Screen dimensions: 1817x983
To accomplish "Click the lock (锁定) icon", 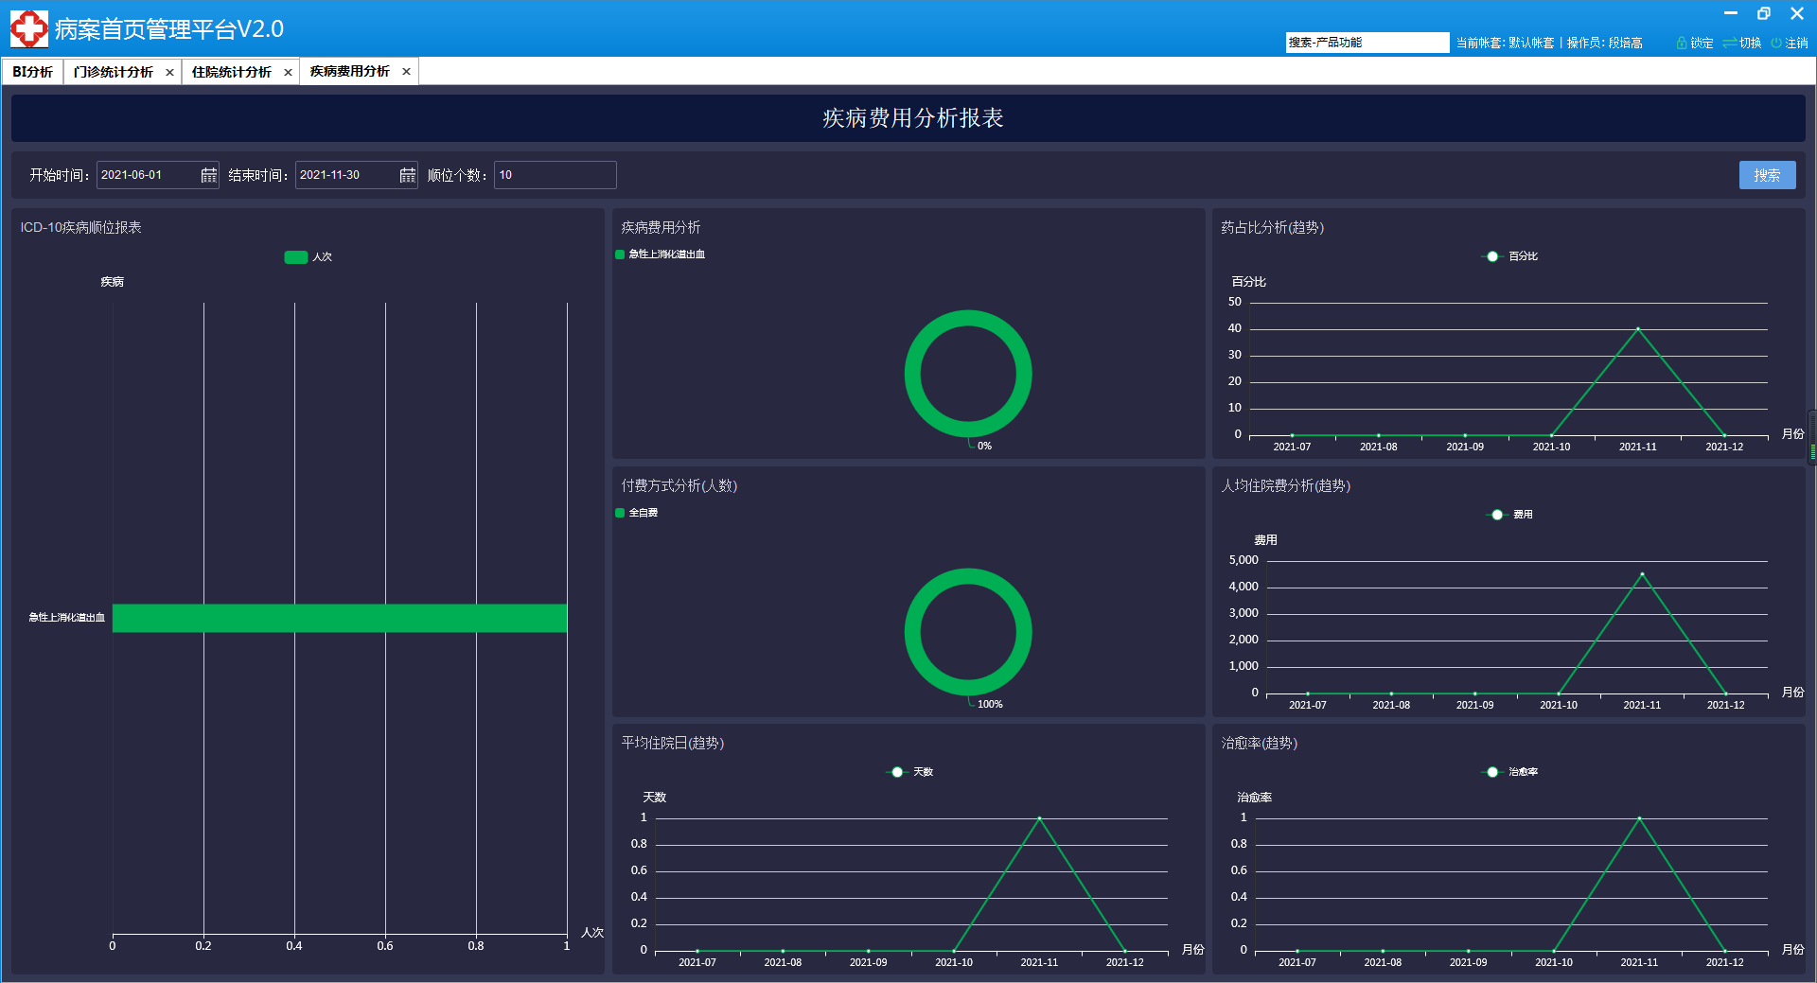I will [x=1682, y=43].
